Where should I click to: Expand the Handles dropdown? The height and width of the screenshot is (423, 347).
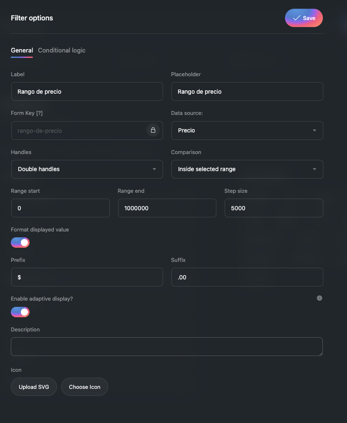[87, 169]
